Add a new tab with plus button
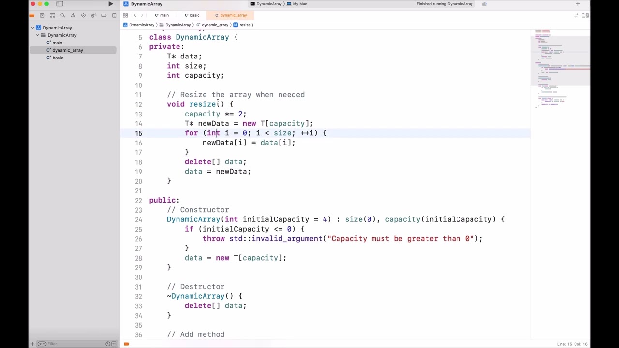This screenshot has width=619, height=348. (x=578, y=4)
